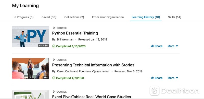This screenshot has width=204, height=99.
Task: Select the Learning History (10) tab
Action: [146, 17]
